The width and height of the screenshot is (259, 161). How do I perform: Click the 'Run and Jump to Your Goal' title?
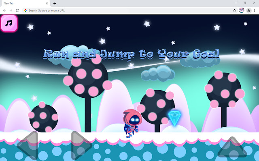tap(131, 54)
